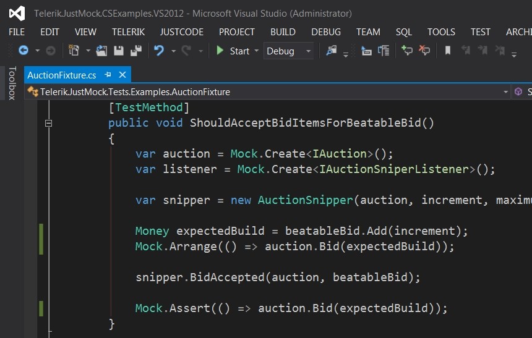532x338 pixels.
Task: Open the FILE menu
Action: (x=17, y=32)
